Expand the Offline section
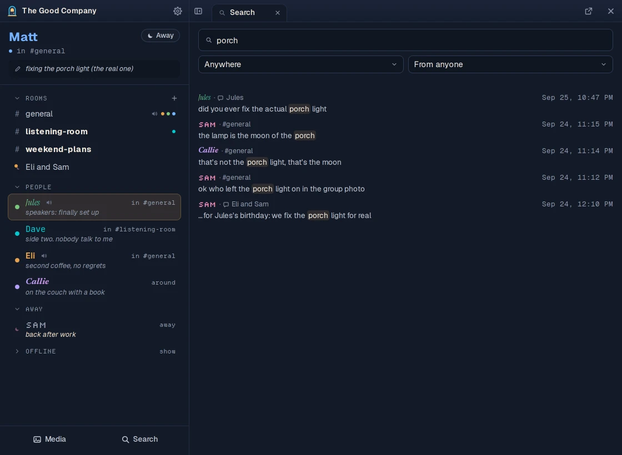Image resolution: width=622 pixels, height=455 pixels. click(x=17, y=352)
